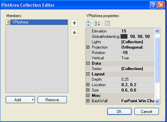Viewport: 167px width, 122px height.
Task: Expand the Projection property
Action: 88,47
